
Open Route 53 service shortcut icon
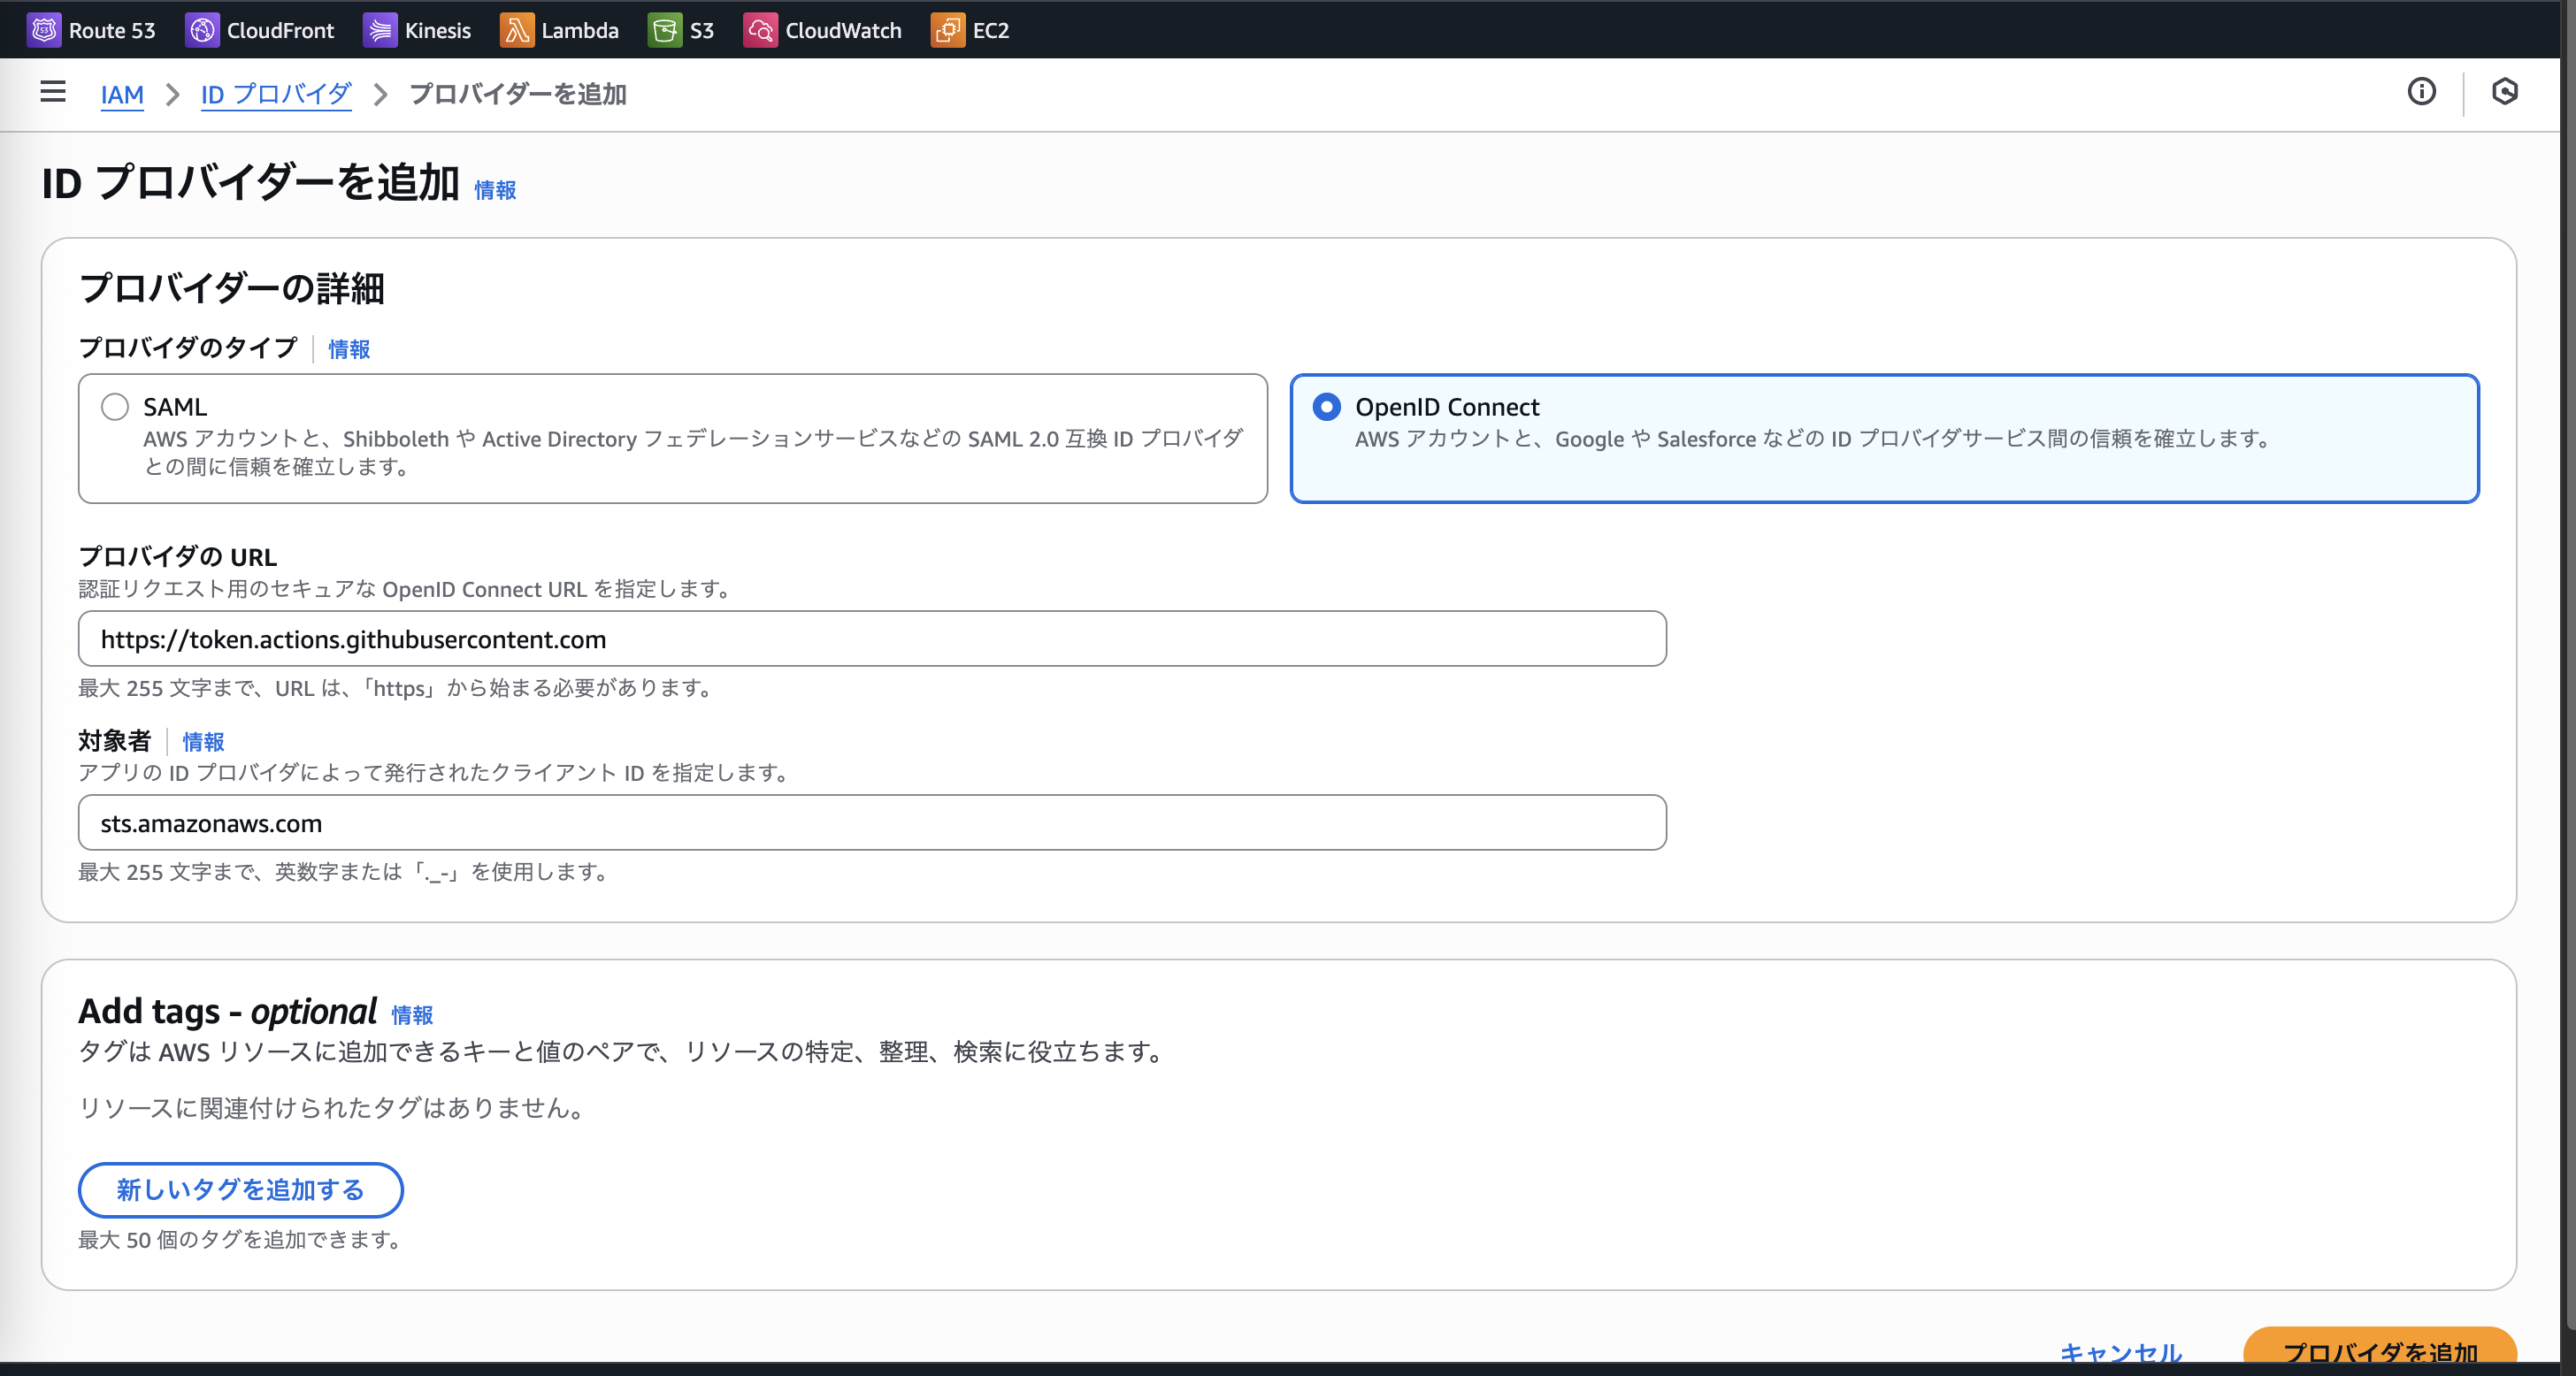pos(43,30)
